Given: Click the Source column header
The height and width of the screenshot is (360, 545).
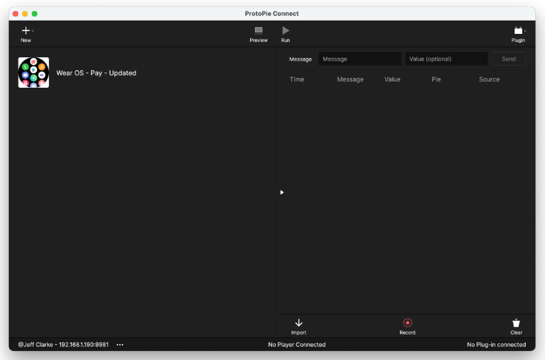Looking at the screenshot, I should pyautogui.click(x=489, y=79).
